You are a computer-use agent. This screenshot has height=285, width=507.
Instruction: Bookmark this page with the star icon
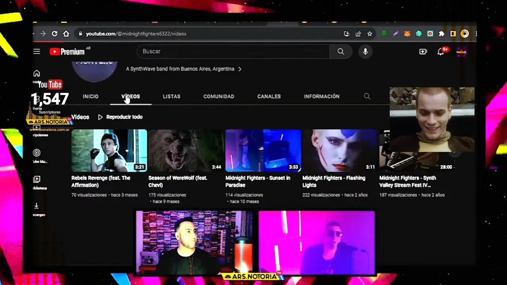[x=370, y=34]
